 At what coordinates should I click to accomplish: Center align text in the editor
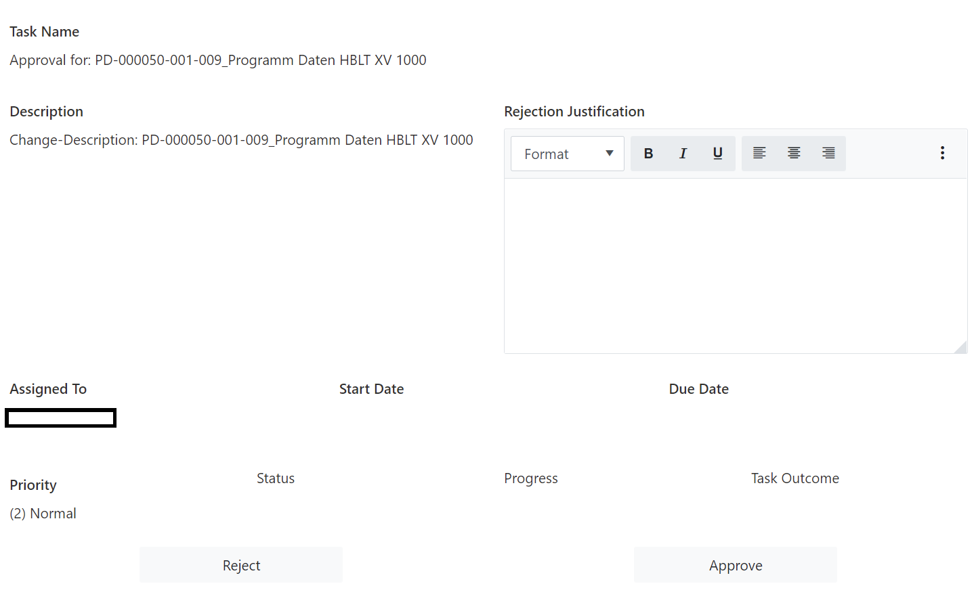[x=794, y=154]
